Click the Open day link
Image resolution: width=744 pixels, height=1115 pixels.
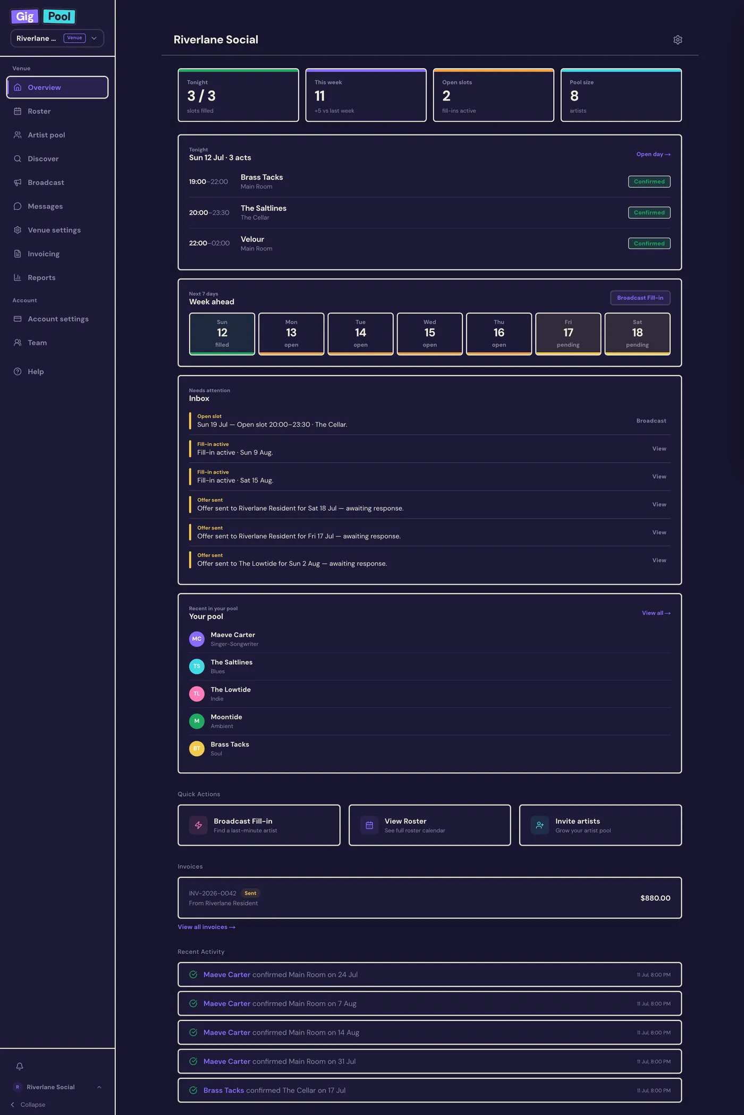(x=653, y=154)
